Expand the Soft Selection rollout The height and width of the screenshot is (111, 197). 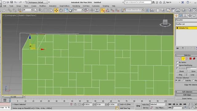click(186, 92)
